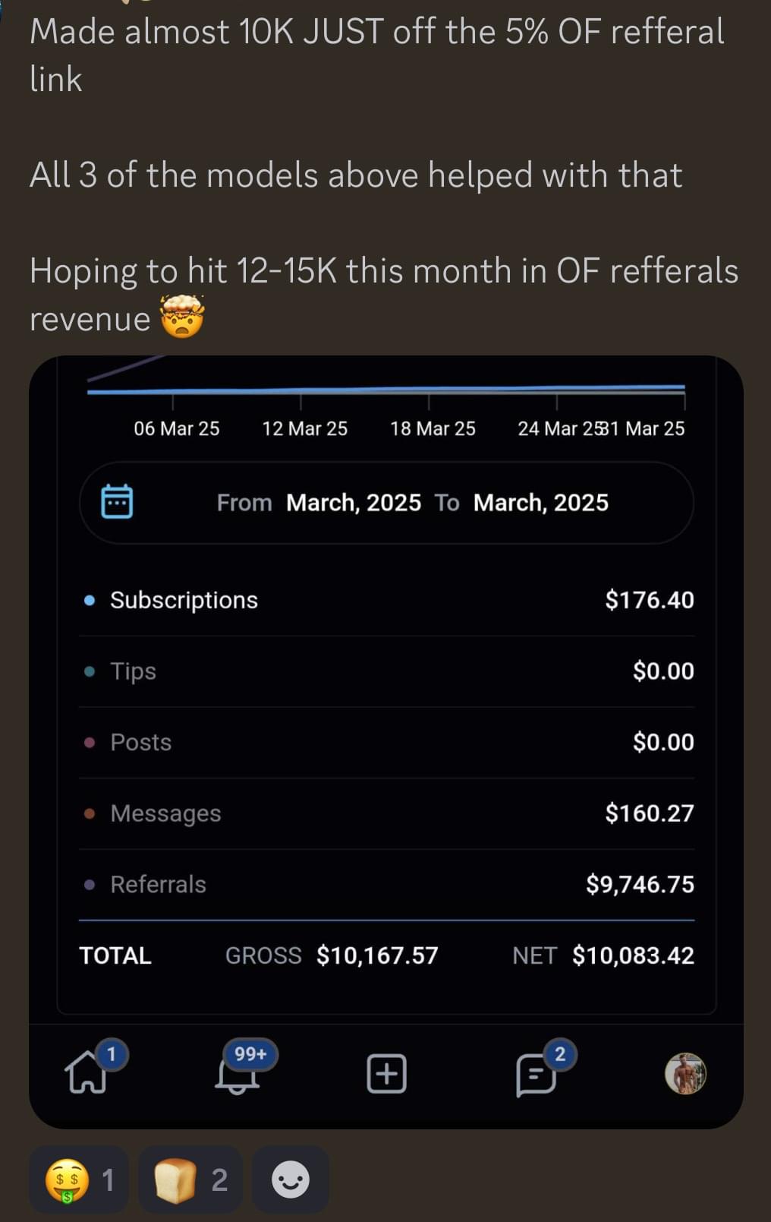
Task: Open the To March, 2025 date picker
Action: point(540,503)
